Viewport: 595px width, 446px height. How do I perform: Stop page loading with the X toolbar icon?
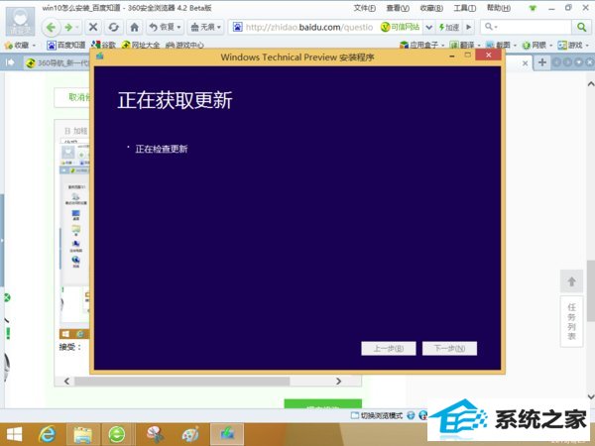coord(93,27)
